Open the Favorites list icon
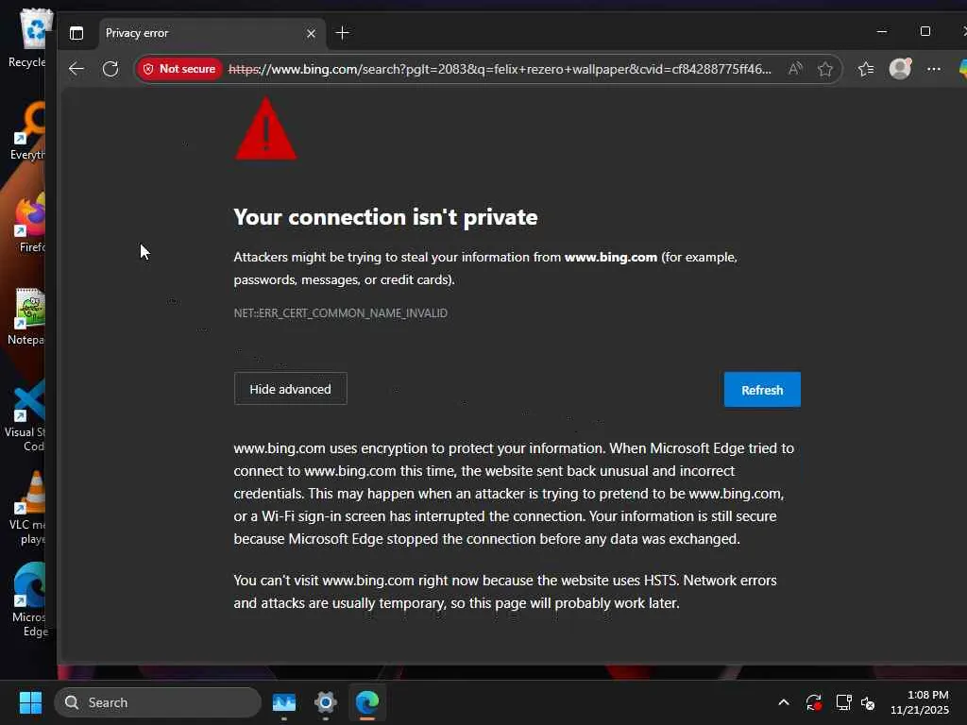Screen dimensions: 967x725 coord(866,69)
